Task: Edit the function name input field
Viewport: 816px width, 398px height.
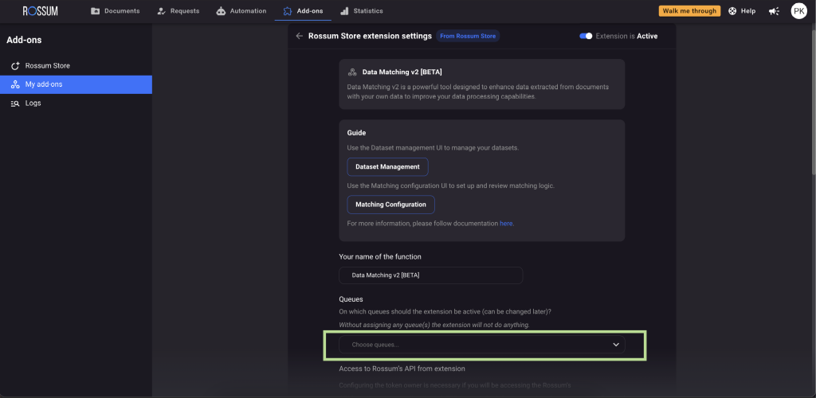Action: pyautogui.click(x=431, y=275)
